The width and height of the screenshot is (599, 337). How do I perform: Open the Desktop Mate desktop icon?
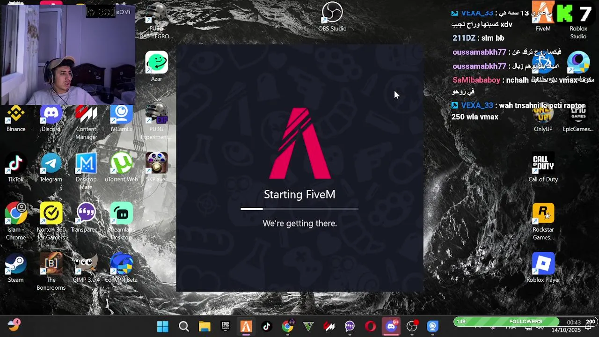tap(86, 172)
